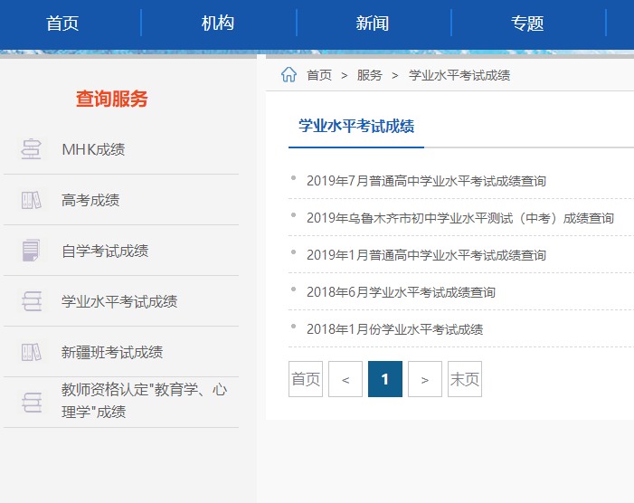Select page 1 in the pagination

point(385,380)
